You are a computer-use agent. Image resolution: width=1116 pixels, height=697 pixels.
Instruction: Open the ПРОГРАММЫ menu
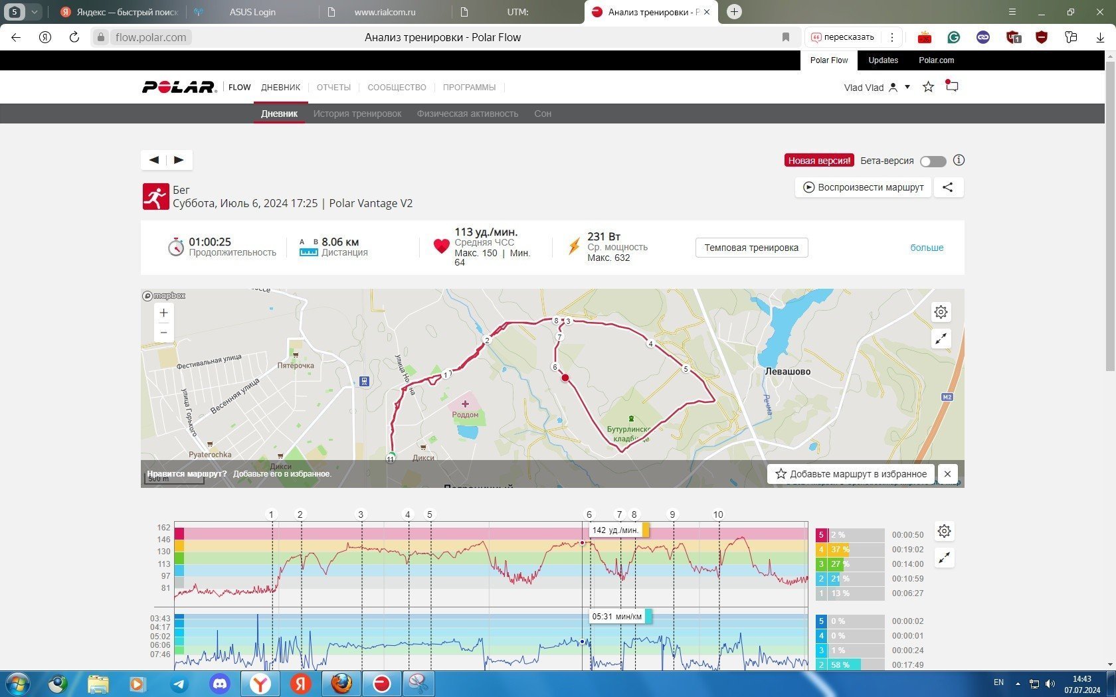coord(469,87)
